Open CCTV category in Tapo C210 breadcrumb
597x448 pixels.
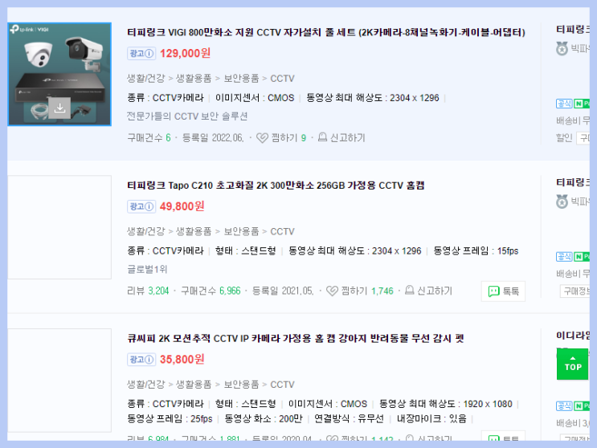pyautogui.click(x=282, y=231)
